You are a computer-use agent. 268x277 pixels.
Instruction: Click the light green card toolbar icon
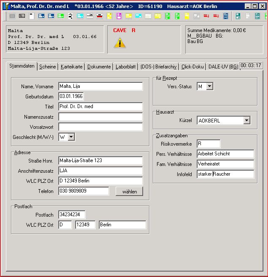tap(61, 16)
